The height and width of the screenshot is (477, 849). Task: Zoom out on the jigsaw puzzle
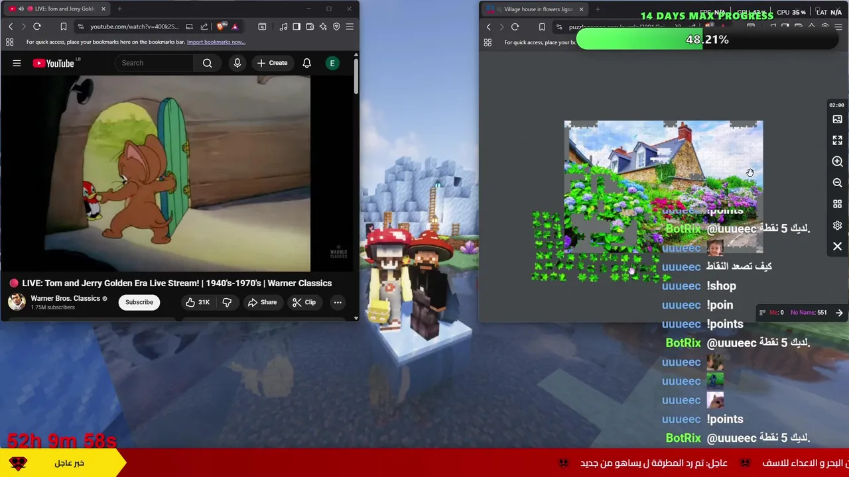pyautogui.click(x=837, y=183)
